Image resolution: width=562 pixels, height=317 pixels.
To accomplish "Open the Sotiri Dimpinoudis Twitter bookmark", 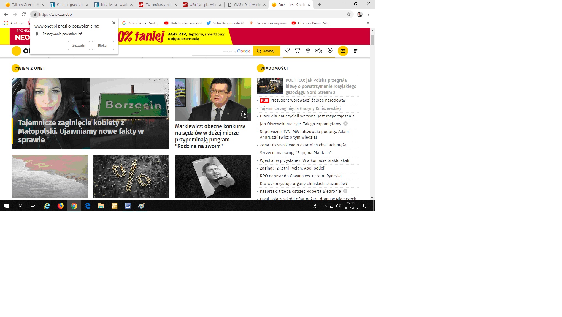I will coord(225,23).
